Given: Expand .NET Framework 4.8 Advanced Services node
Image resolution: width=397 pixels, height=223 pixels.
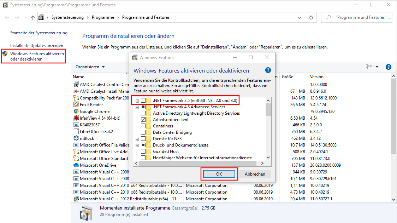Looking at the screenshot, I should coord(137,107).
